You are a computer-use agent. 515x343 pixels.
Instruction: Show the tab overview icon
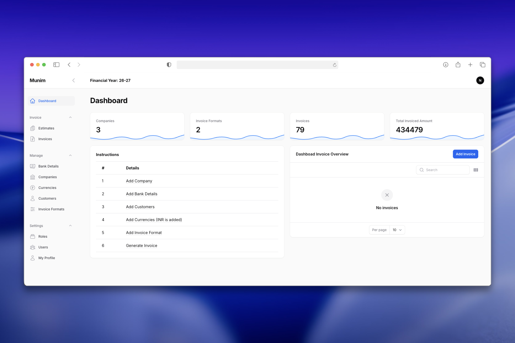tap(483, 65)
